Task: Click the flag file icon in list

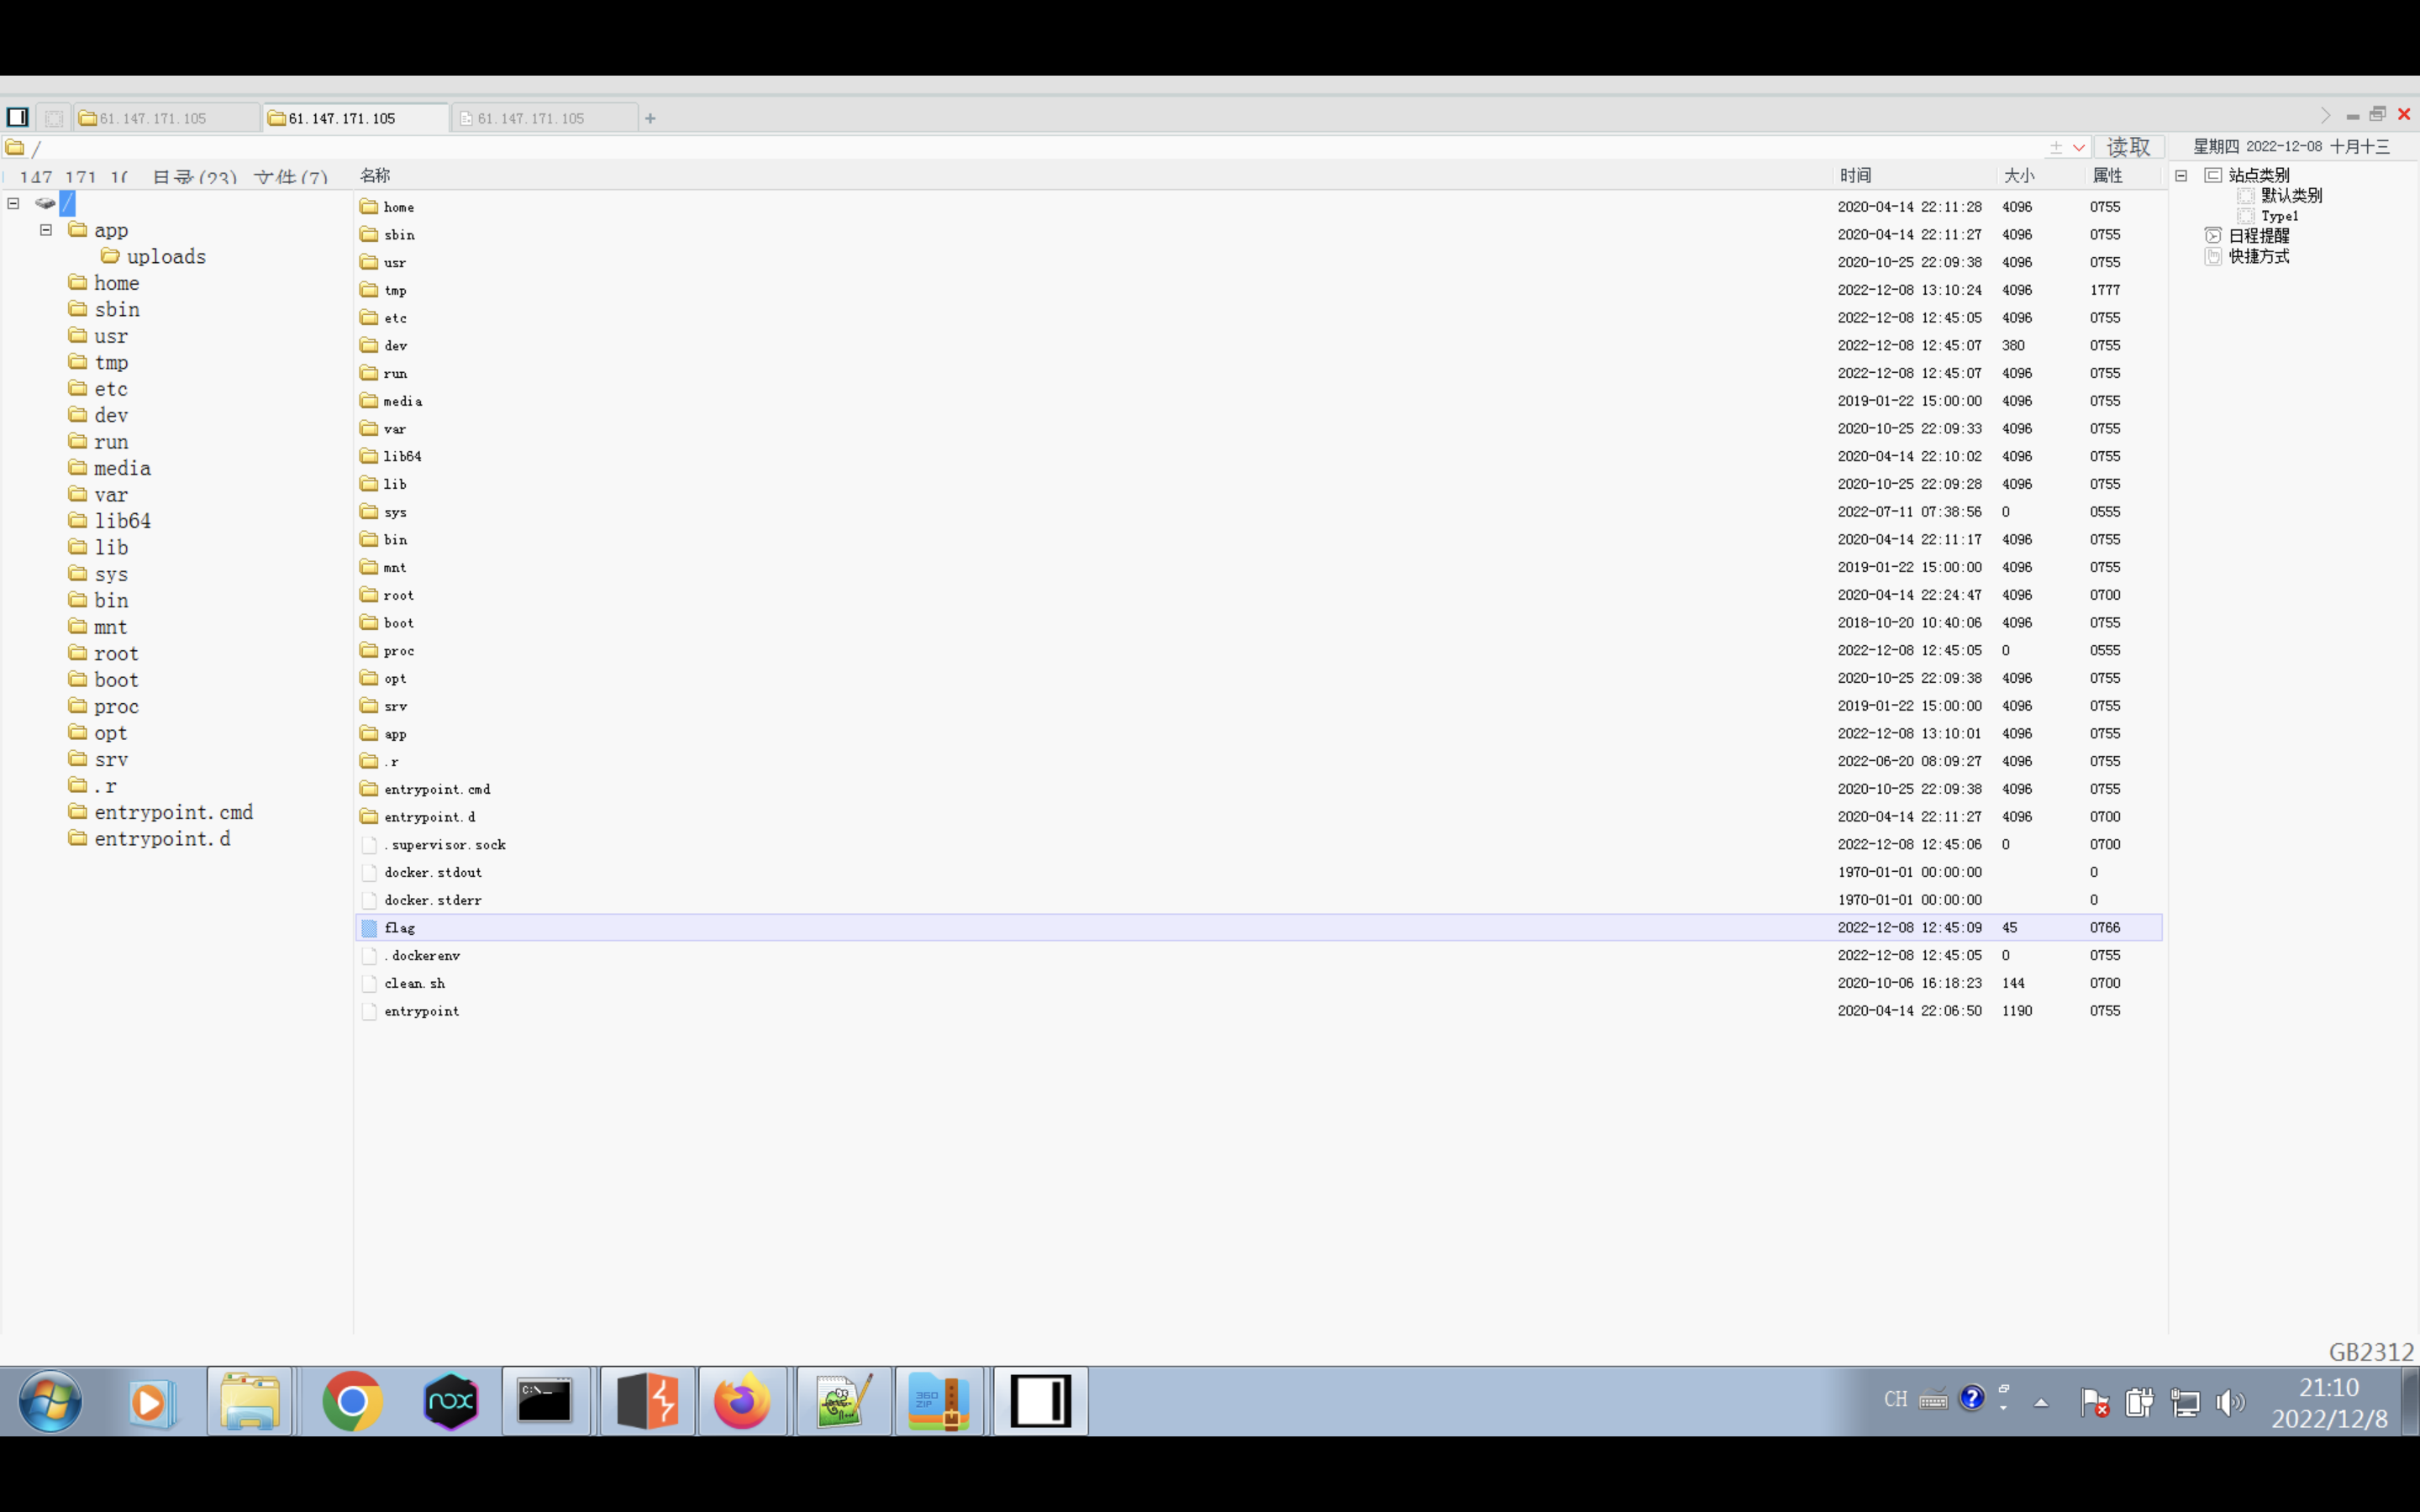Action: [369, 928]
